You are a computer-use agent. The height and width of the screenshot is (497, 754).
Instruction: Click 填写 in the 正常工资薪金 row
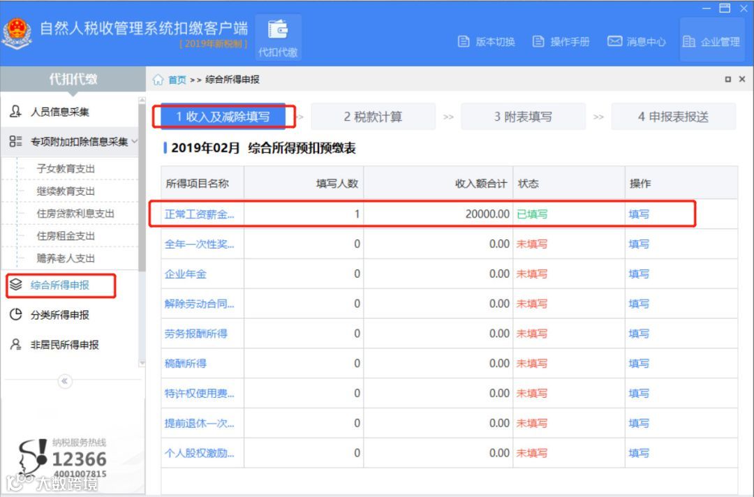click(639, 214)
